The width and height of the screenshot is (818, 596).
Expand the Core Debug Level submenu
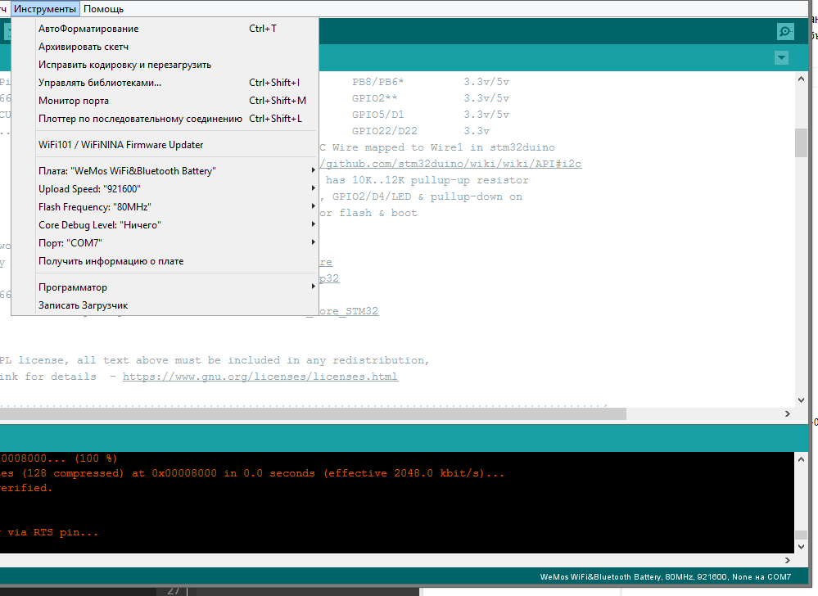pos(165,225)
